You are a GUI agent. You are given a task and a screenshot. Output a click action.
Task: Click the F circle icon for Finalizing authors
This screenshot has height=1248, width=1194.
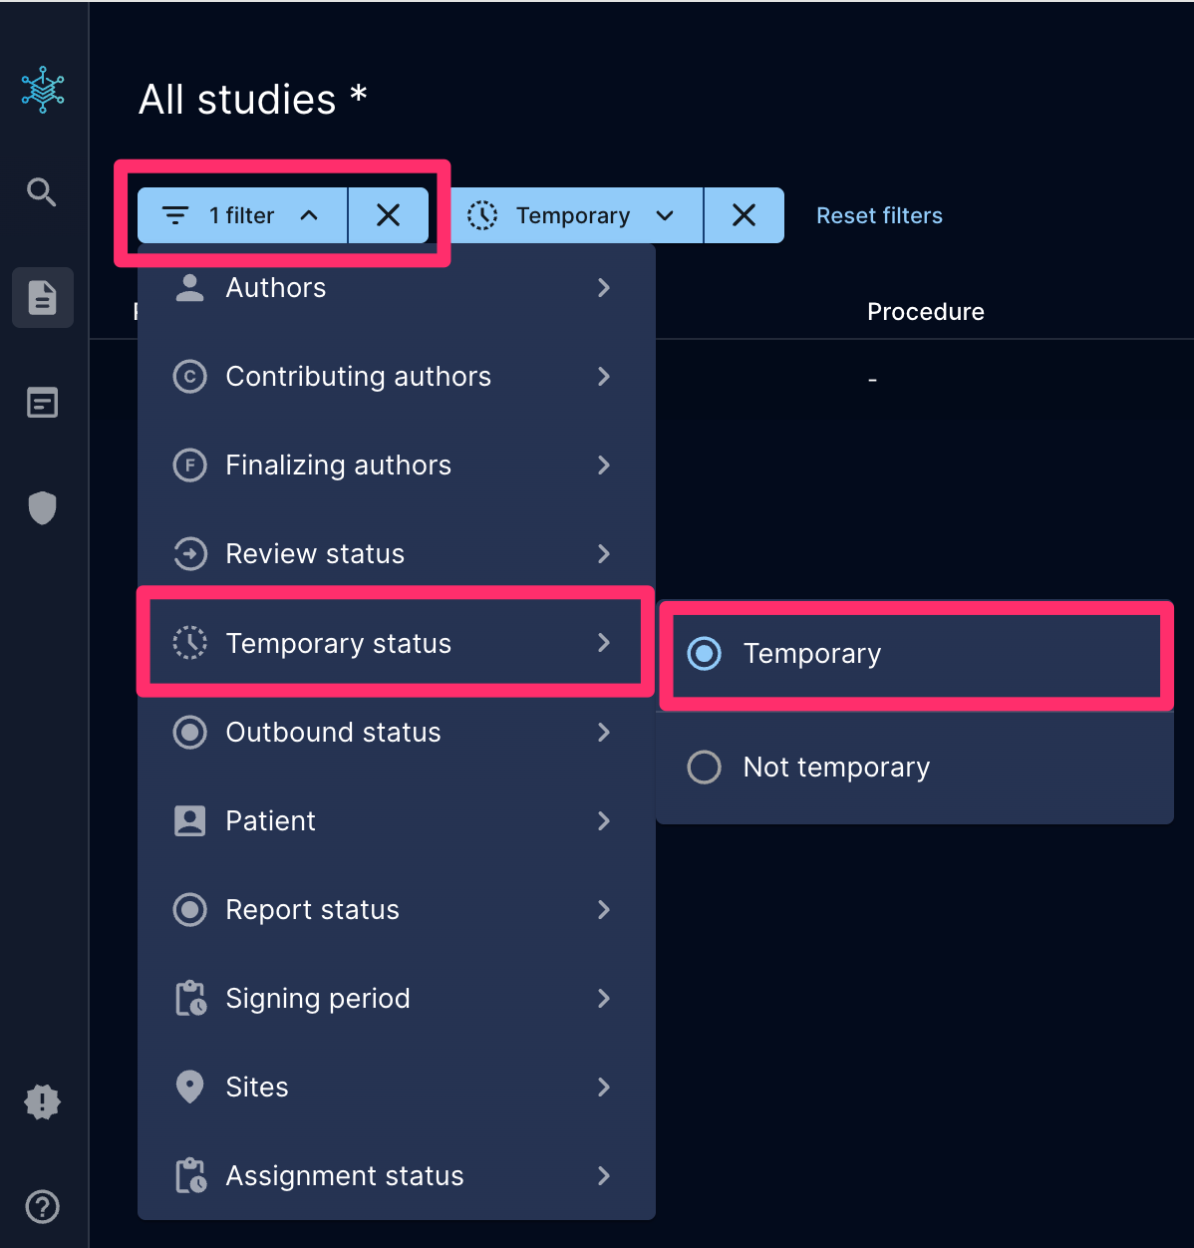click(x=189, y=466)
